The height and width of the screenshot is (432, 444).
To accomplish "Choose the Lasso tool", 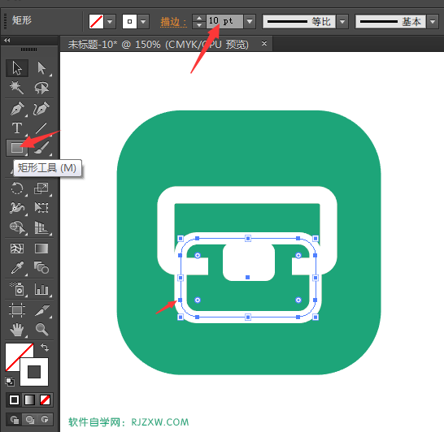I will 41,88.
